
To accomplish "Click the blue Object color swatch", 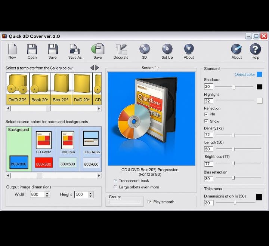I will (259, 74).
